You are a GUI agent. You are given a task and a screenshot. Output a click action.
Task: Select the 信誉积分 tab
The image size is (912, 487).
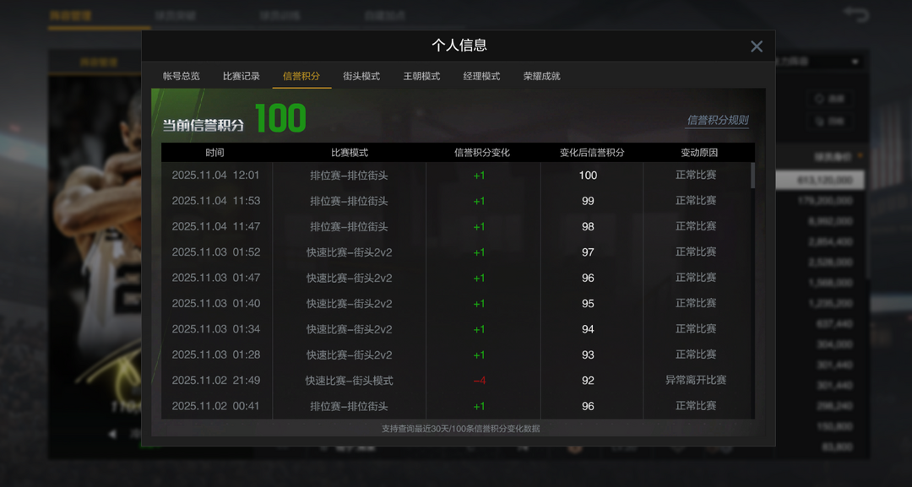(x=301, y=76)
